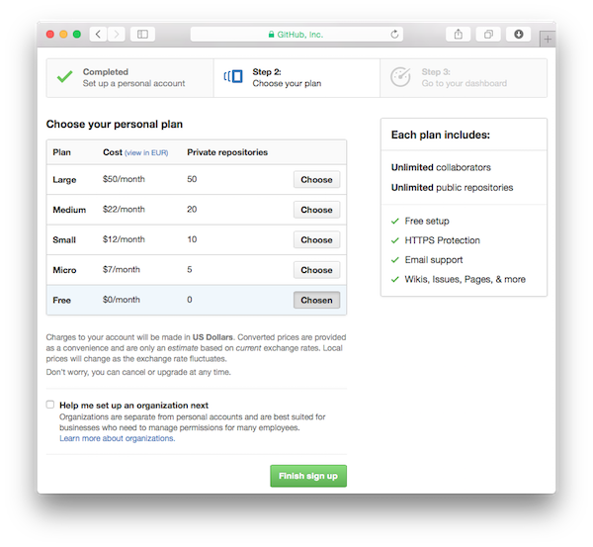Choose the Small plan
Image resolution: width=593 pixels, height=547 pixels.
coord(316,240)
